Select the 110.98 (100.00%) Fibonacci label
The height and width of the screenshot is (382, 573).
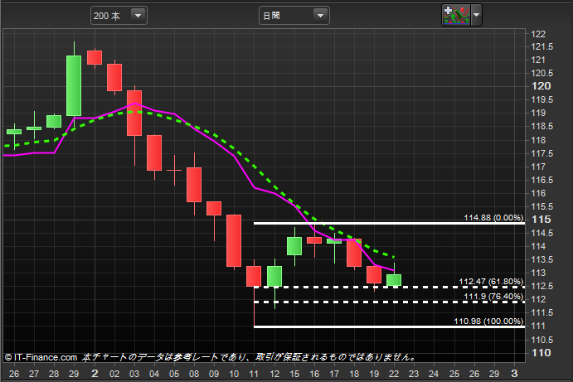tap(488, 322)
